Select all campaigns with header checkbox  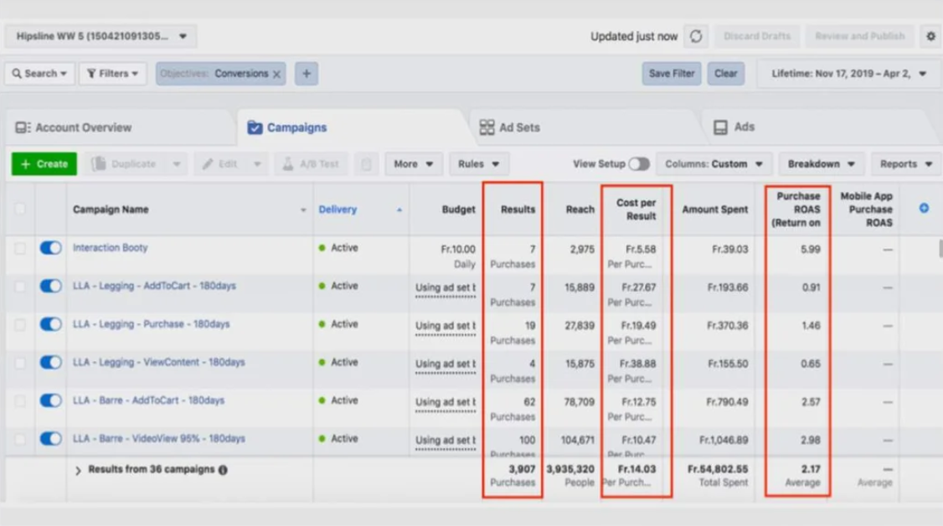tap(20, 209)
